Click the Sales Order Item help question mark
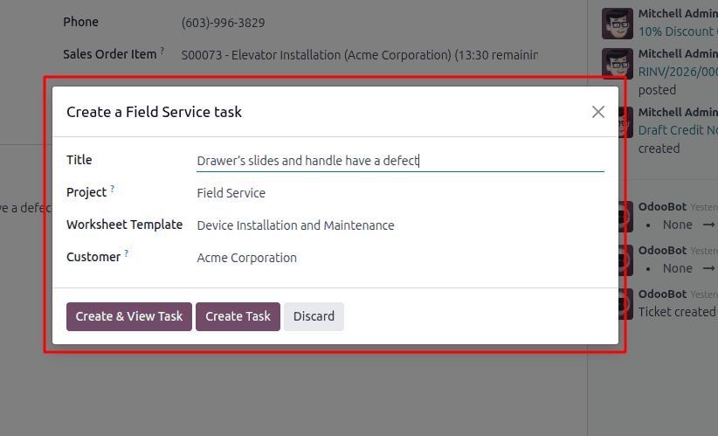The image size is (718, 436). point(162,51)
